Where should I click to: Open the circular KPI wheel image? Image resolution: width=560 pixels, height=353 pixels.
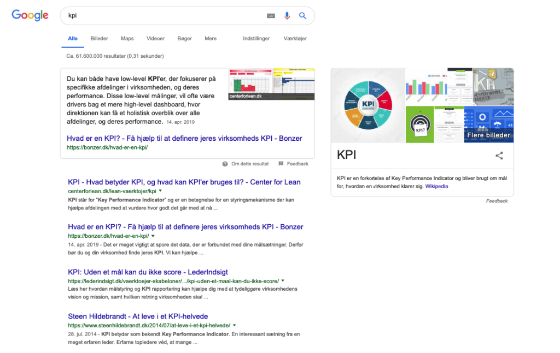(368, 105)
